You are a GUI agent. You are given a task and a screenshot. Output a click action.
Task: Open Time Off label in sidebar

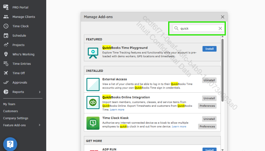(x=19, y=73)
